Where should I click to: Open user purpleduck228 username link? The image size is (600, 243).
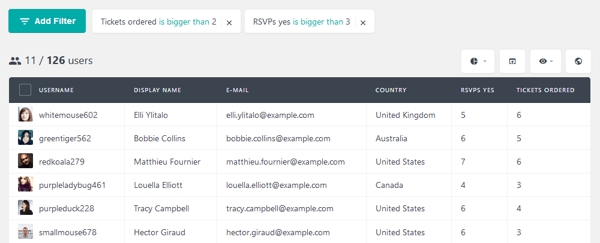pyautogui.click(x=67, y=209)
